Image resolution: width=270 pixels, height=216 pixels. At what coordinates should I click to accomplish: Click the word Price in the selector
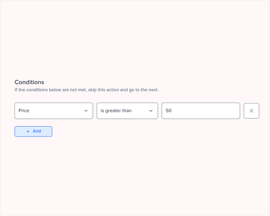24,111
